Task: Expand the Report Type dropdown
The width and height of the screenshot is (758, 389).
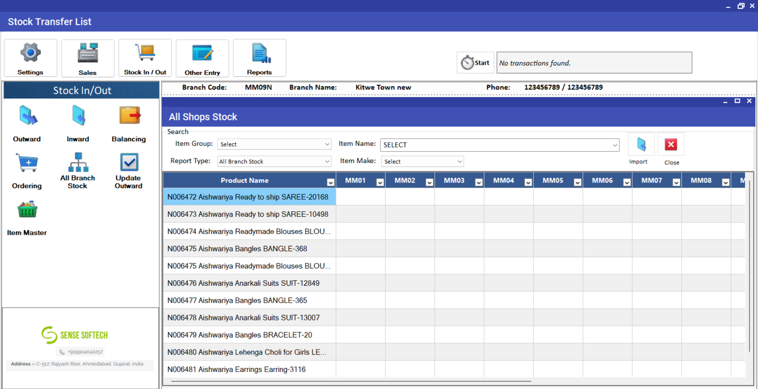Action: click(327, 162)
